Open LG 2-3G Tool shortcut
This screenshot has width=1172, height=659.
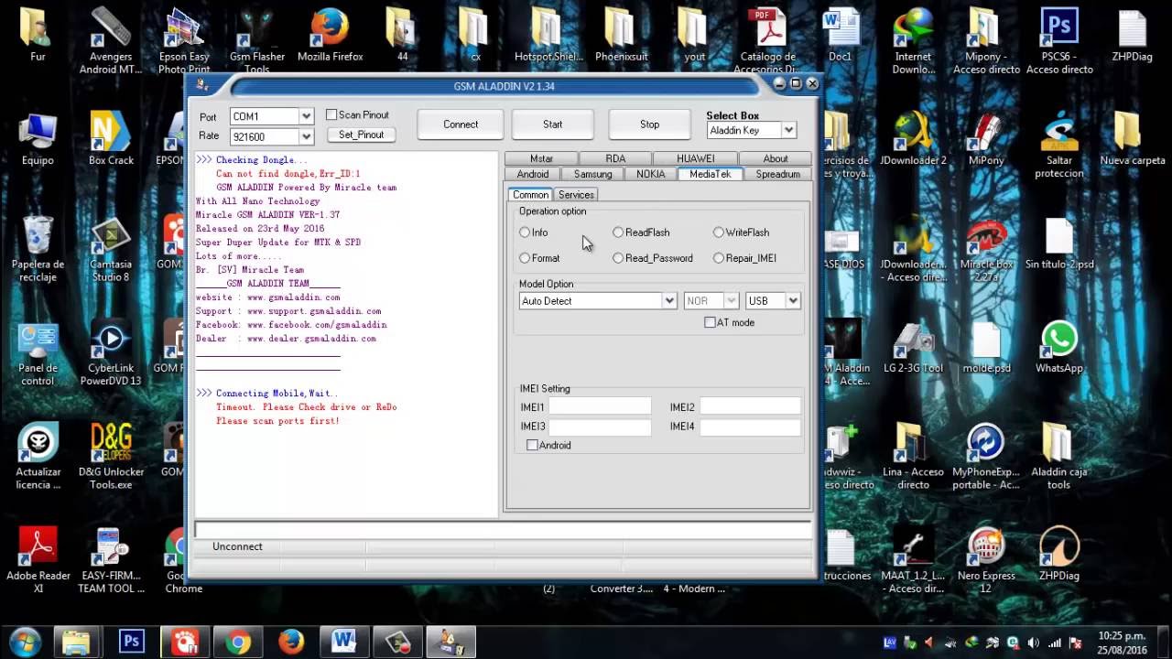[x=913, y=348]
